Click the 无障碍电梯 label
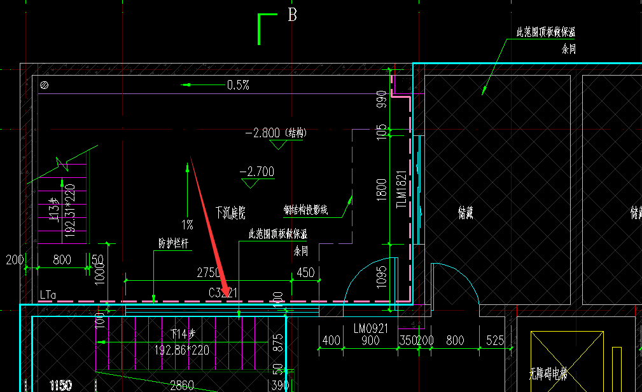Image resolution: width=642 pixels, height=392 pixels. click(x=548, y=374)
